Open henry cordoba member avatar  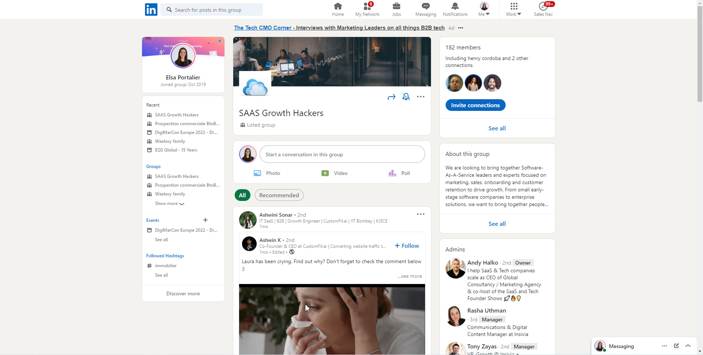tap(454, 83)
